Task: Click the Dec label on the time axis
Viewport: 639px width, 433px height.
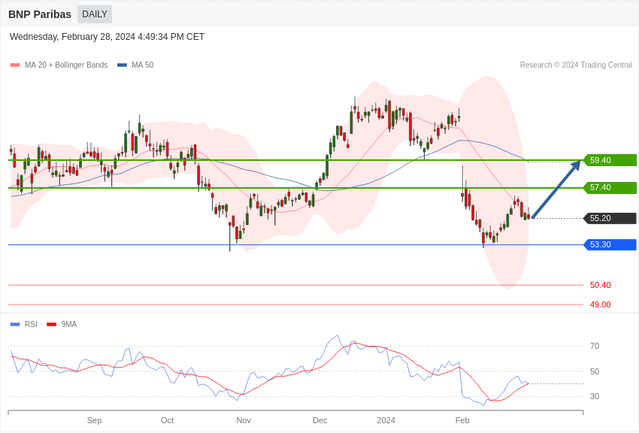Action: pos(320,420)
